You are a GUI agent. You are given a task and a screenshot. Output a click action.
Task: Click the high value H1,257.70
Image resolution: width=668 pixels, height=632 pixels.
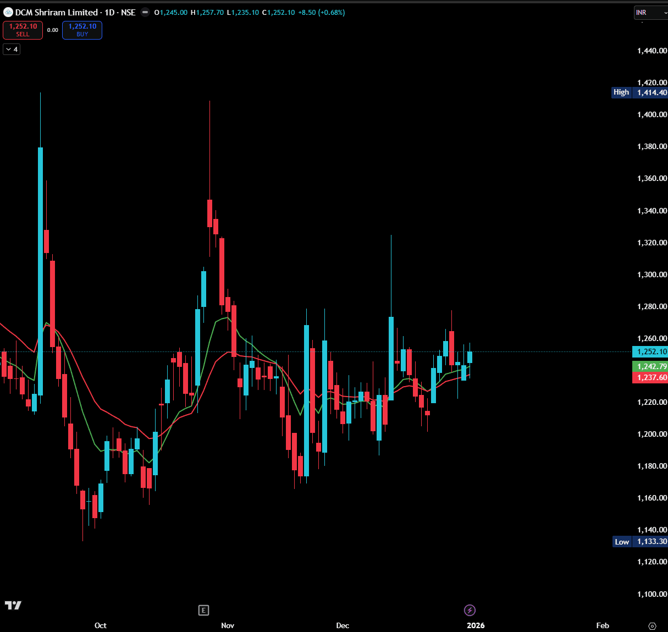click(207, 13)
